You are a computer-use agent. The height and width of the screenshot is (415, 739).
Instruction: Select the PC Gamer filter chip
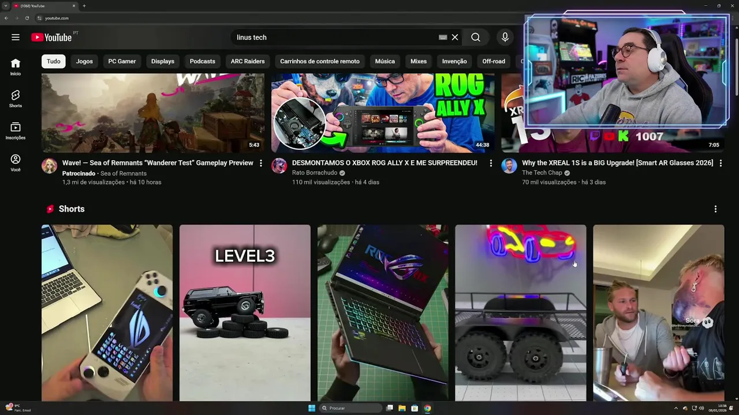click(x=122, y=61)
